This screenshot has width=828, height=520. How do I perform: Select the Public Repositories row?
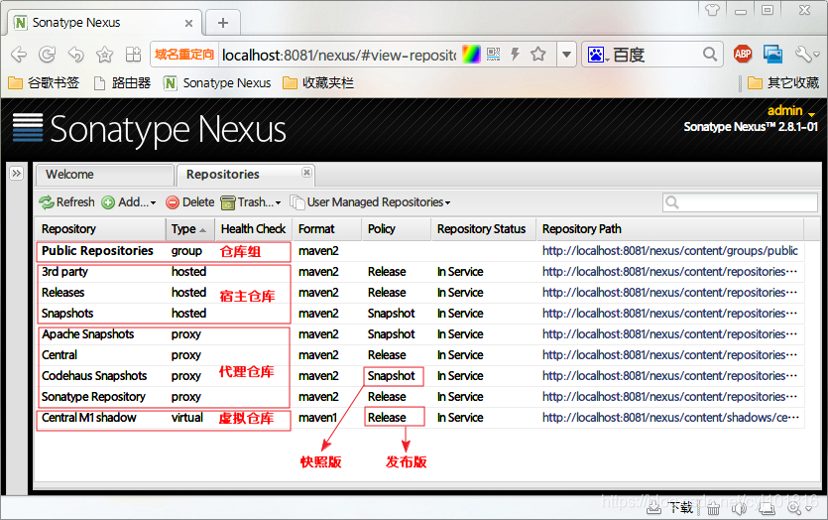419,251
